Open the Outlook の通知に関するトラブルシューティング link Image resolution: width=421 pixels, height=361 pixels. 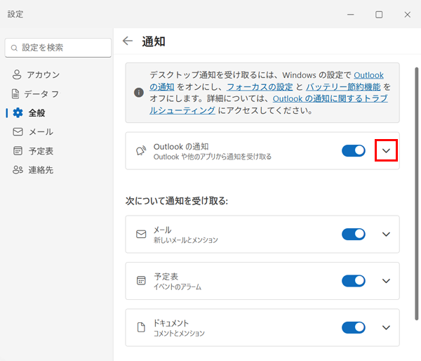click(330, 98)
